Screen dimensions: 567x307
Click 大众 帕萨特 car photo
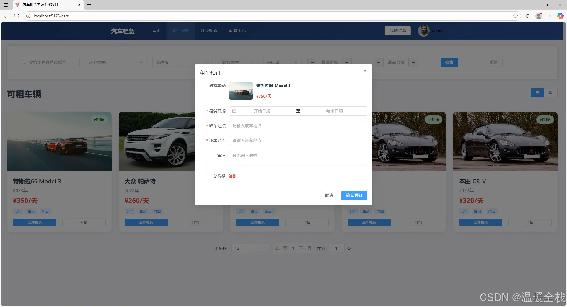coord(157,141)
